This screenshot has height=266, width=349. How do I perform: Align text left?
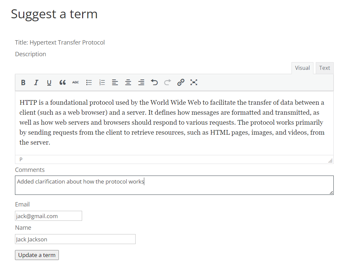115,82
